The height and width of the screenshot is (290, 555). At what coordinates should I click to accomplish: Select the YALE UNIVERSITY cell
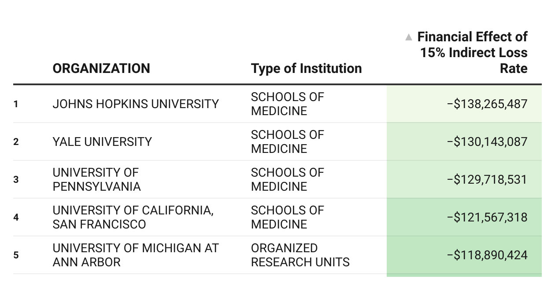pyautogui.click(x=102, y=142)
